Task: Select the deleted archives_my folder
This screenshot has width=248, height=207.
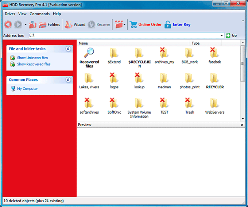Action: tap(164, 55)
